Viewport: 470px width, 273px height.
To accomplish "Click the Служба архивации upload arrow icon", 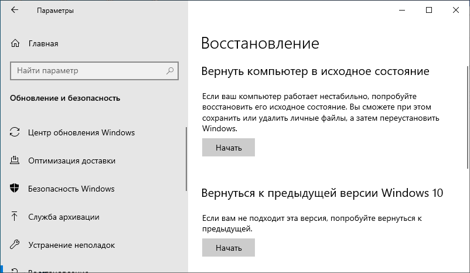I will 15,217.
